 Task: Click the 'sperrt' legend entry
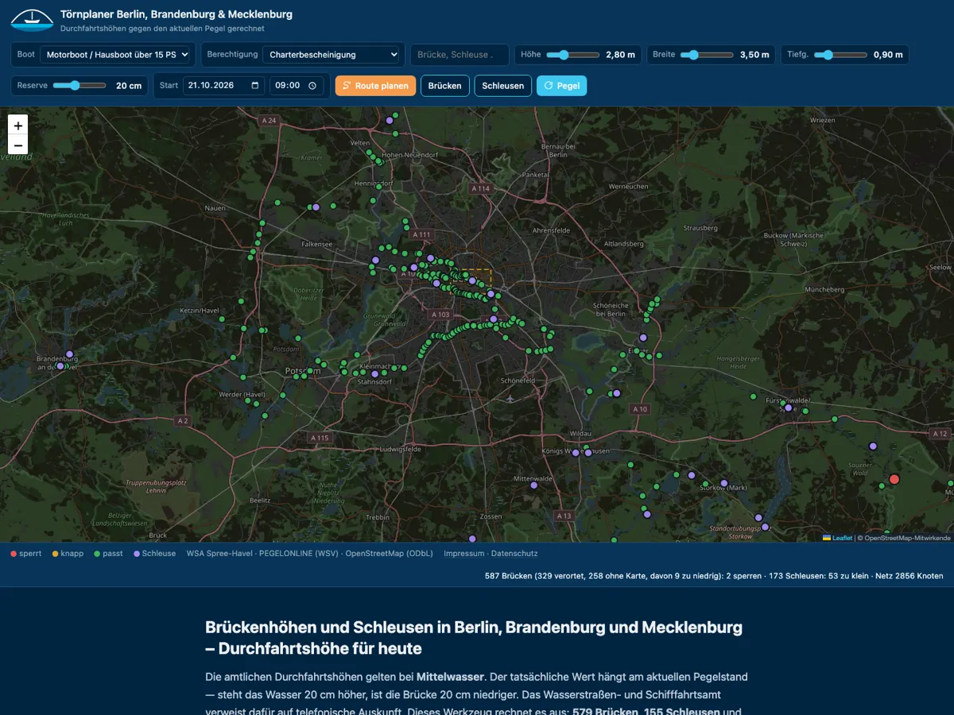point(25,554)
